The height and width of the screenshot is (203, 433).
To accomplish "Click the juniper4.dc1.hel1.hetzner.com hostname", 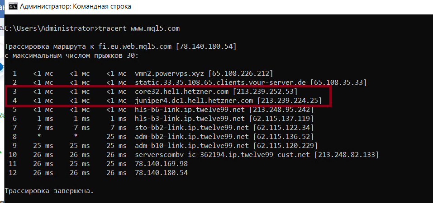I will point(194,101).
